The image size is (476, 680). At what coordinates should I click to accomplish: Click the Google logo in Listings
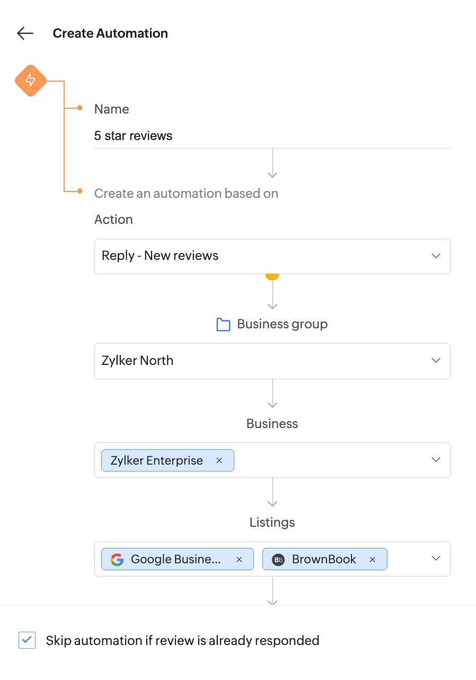[x=117, y=560]
